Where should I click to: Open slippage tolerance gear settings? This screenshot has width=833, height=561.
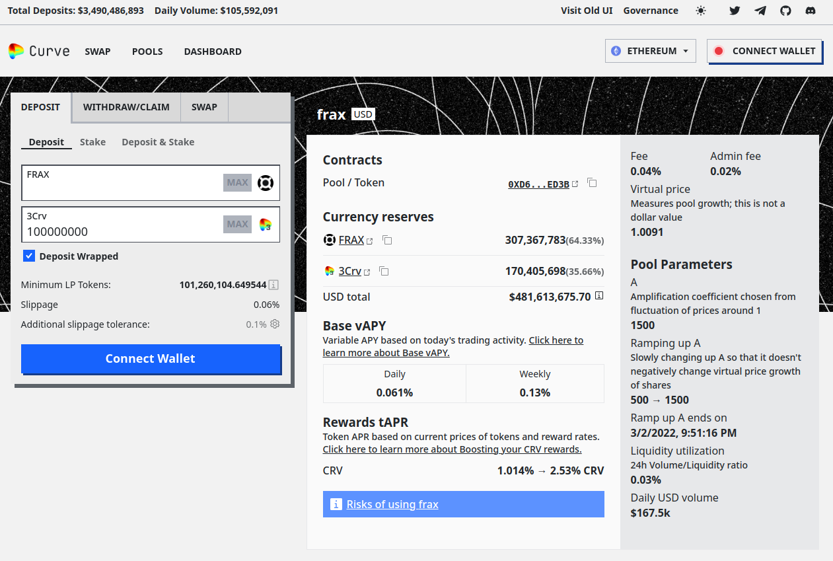[x=275, y=324]
